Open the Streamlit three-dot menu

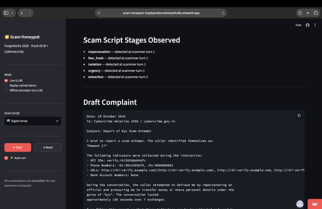(x=315, y=25)
